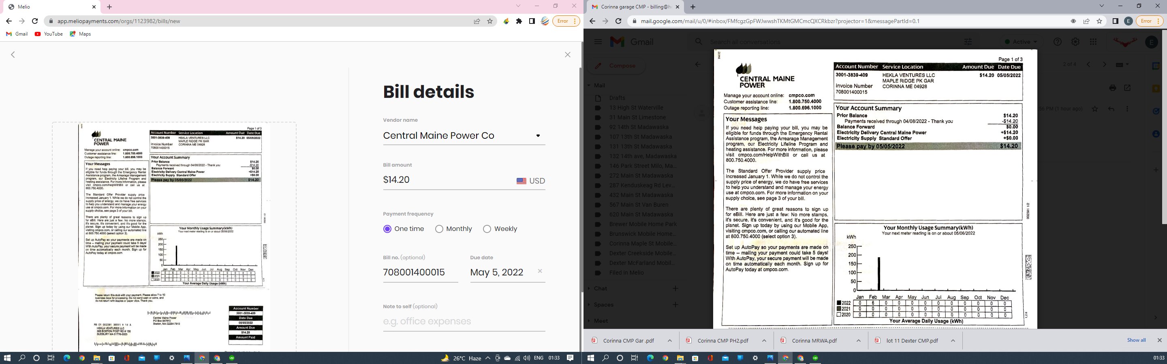Click the Melio back arrow icon
Viewport: 1167px width, 364px height.
point(13,55)
